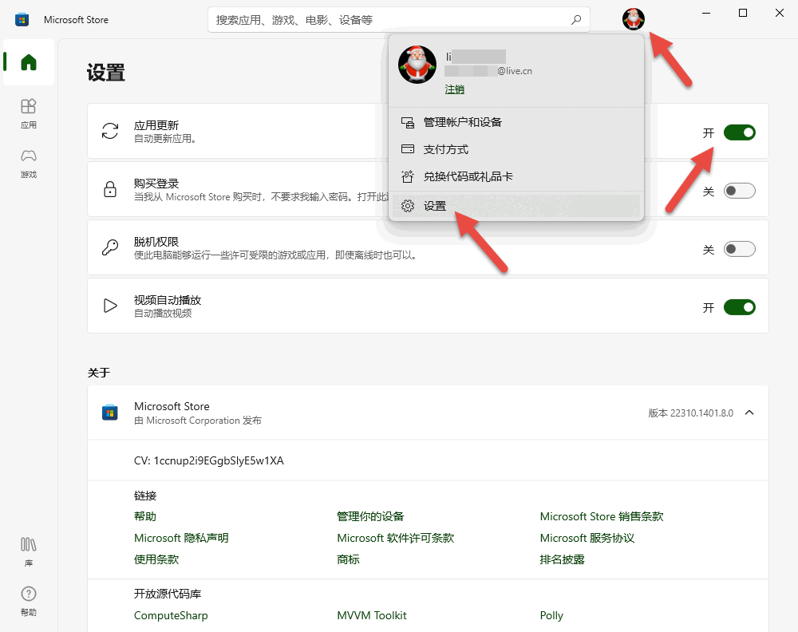Open Microsoft Store 销售条款 link

point(602,516)
